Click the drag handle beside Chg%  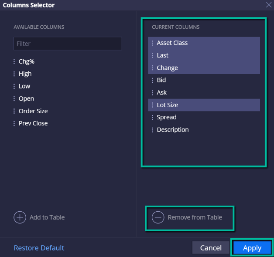14,61
